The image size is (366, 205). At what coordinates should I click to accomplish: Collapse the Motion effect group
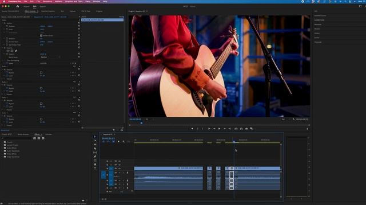click(2, 23)
